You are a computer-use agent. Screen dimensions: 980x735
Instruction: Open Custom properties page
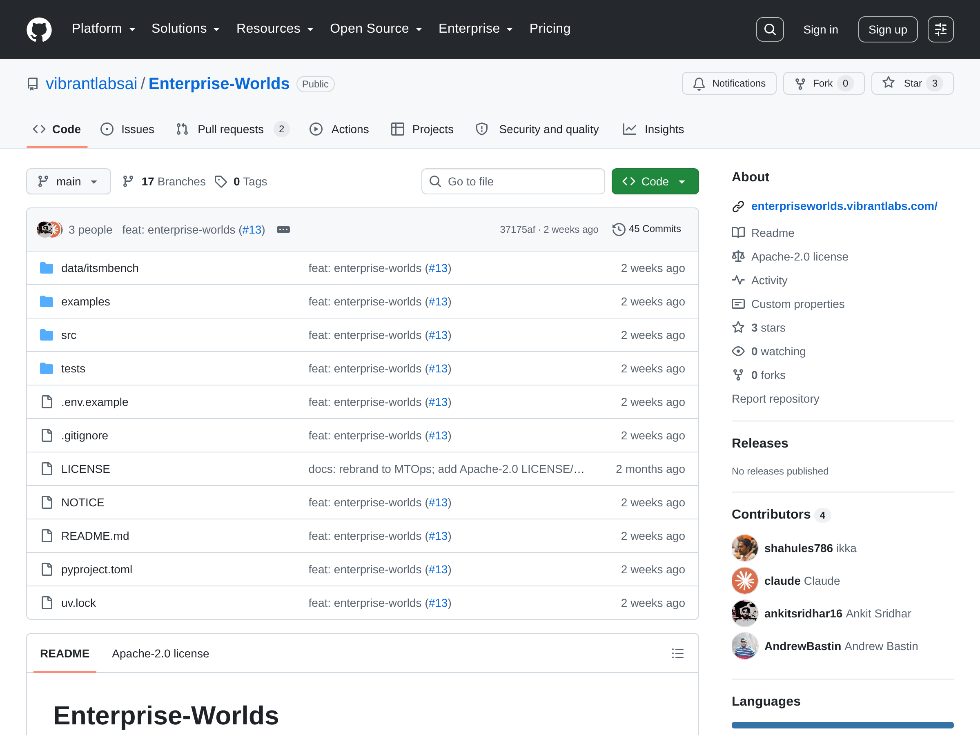pos(797,304)
